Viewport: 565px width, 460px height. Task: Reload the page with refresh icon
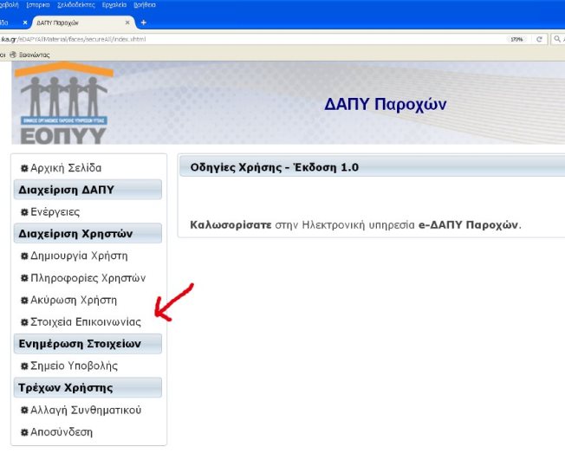coord(539,39)
